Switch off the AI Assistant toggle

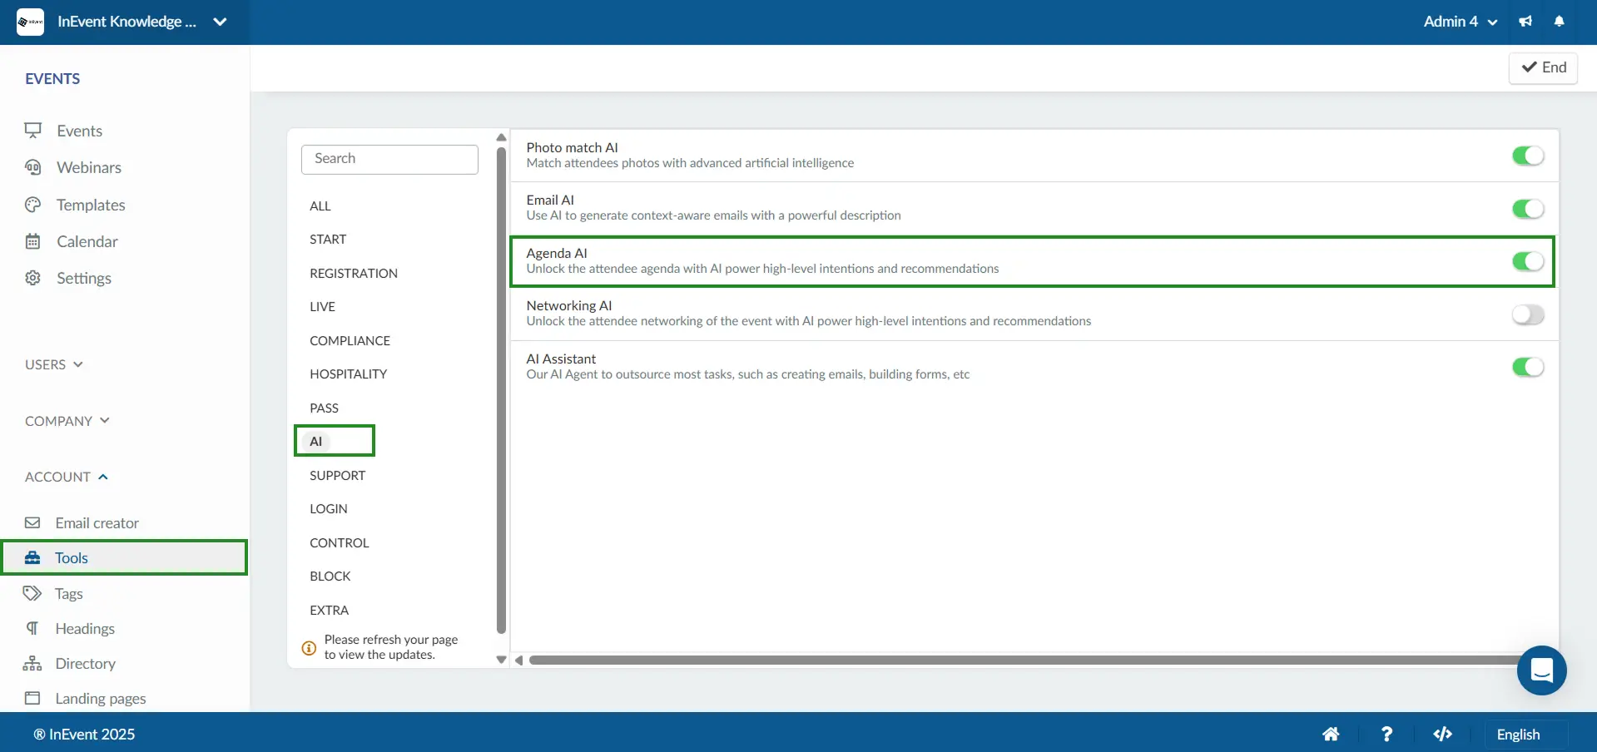(x=1528, y=367)
